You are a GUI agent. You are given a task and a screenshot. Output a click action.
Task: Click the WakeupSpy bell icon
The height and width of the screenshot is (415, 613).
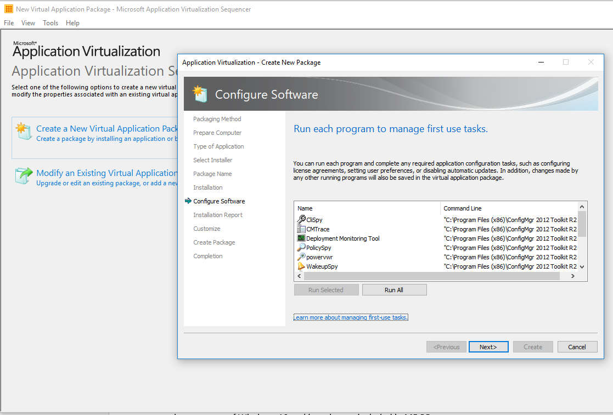pos(301,266)
